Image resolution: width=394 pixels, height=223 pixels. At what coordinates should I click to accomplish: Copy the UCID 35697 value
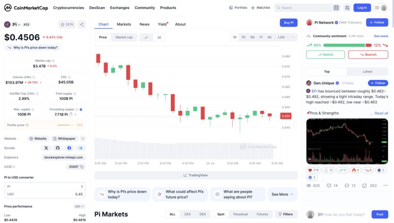82,167
